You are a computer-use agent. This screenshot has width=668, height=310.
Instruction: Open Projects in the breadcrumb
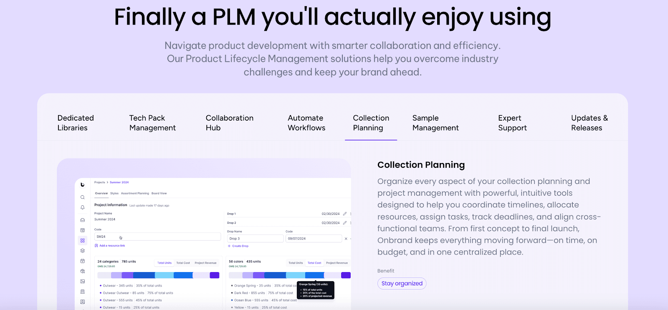tap(100, 182)
